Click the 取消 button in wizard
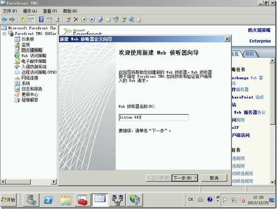The image size is (277, 209). pos(214,178)
